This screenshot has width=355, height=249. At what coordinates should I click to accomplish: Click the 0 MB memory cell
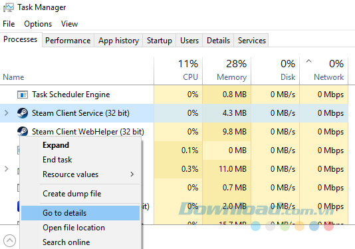point(227,150)
